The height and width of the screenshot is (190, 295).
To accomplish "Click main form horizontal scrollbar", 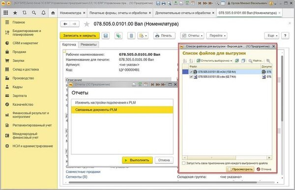I will coord(163,182).
